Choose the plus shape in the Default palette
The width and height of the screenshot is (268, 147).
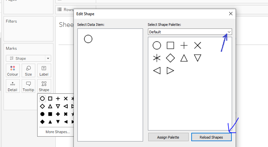pyautogui.click(x=184, y=45)
